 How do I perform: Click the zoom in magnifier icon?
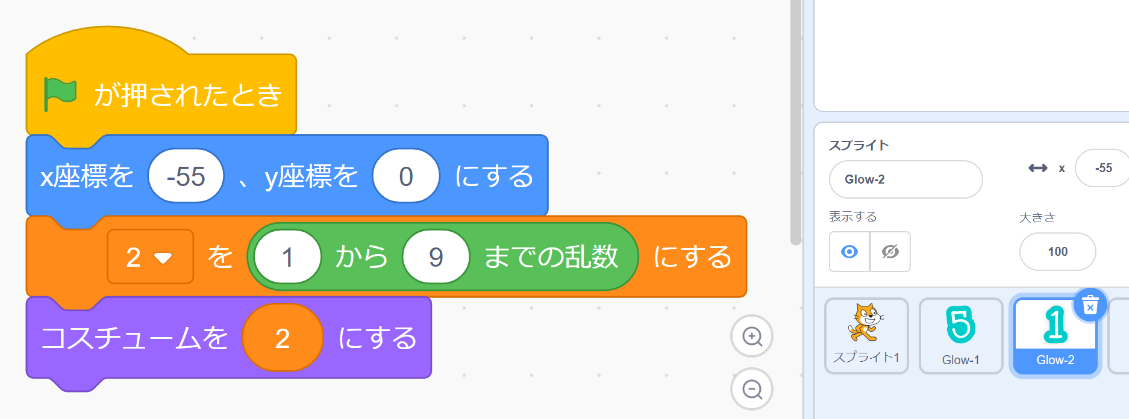tap(752, 336)
